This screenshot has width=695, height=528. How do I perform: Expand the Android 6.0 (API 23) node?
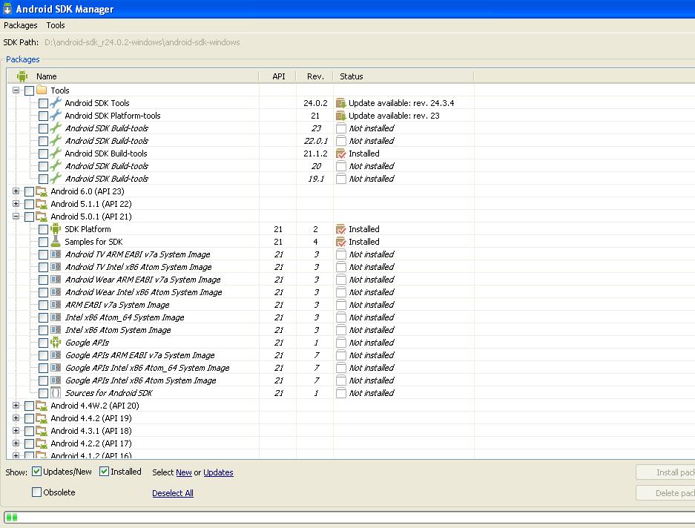coord(16,191)
